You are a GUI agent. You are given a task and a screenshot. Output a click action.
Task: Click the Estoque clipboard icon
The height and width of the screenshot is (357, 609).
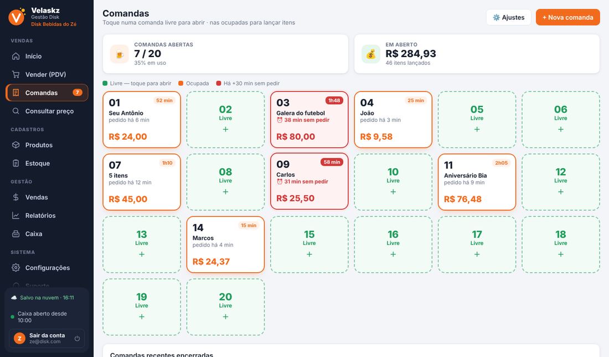pos(16,163)
